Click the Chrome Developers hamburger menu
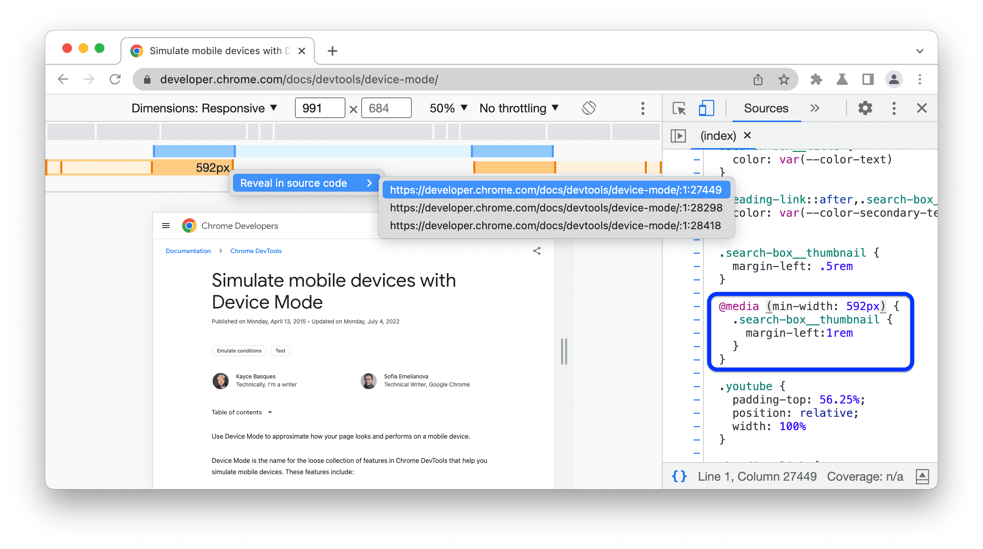This screenshot has width=983, height=549. (x=166, y=226)
